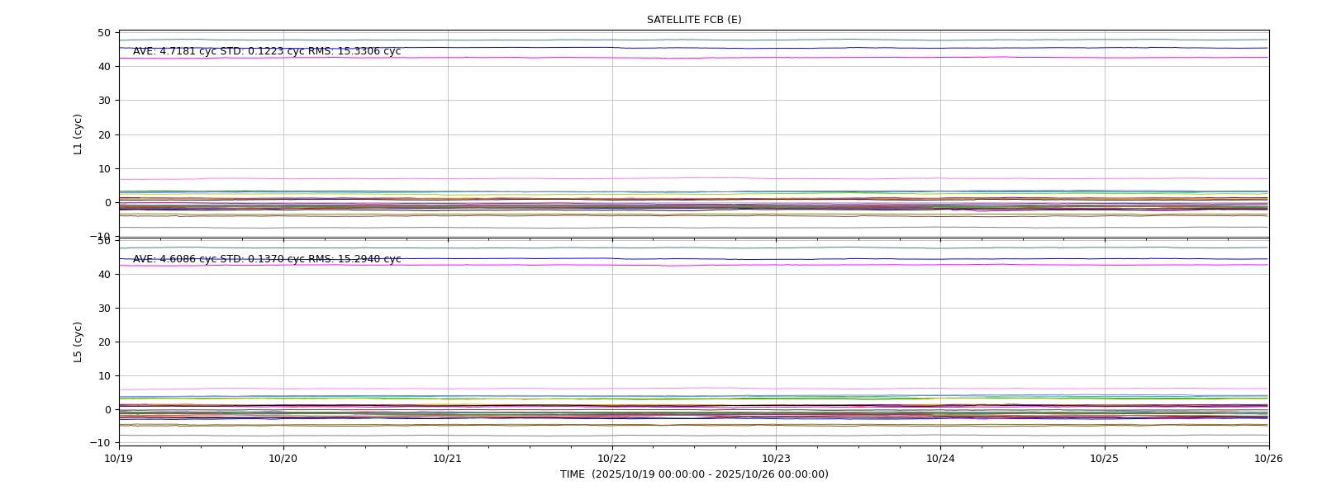Click the 10/25 date tick label
1322x495 pixels.
coord(1105,459)
